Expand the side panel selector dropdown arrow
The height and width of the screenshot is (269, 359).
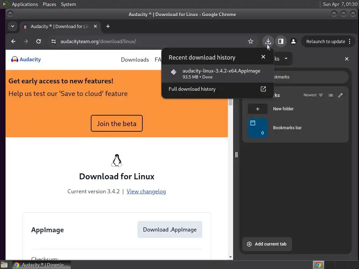pyautogui.click(x=286, y=58)
